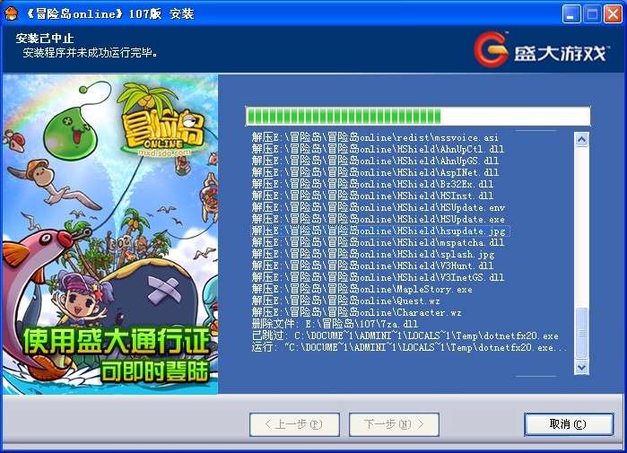This screenshot has width=627, height=453.
Task: Click the disabled 上一步(P) back button
Action: (x=294, y=424)
